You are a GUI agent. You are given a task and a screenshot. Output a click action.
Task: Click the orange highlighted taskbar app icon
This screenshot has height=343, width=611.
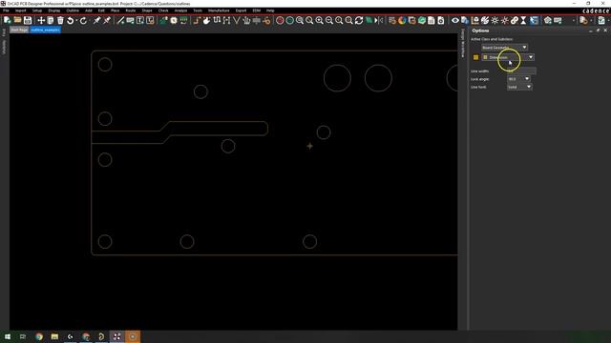(x=133, y=336)
